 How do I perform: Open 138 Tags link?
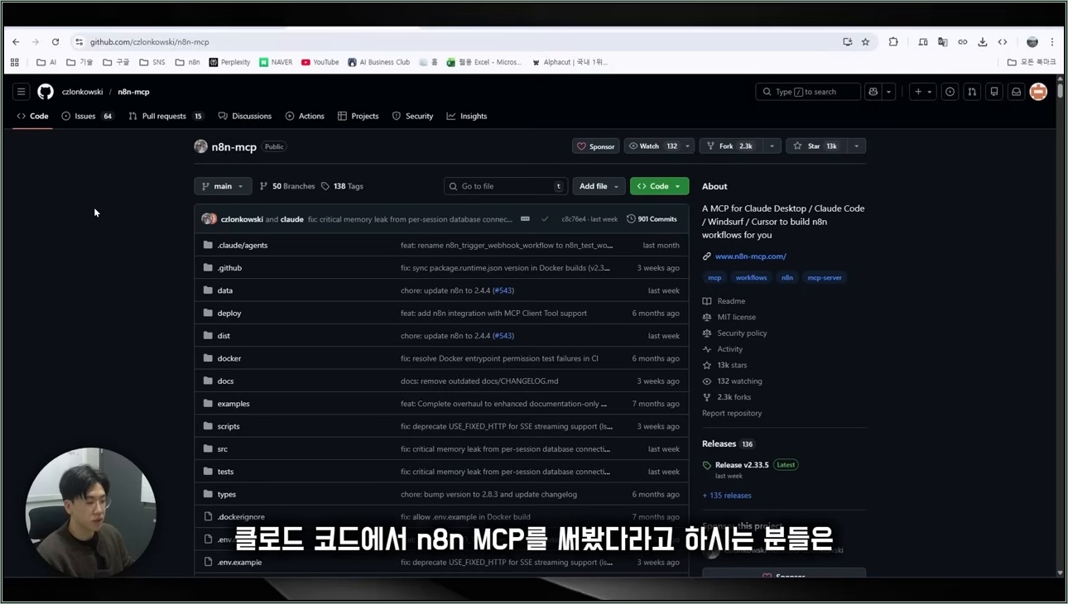coord(342,186)
